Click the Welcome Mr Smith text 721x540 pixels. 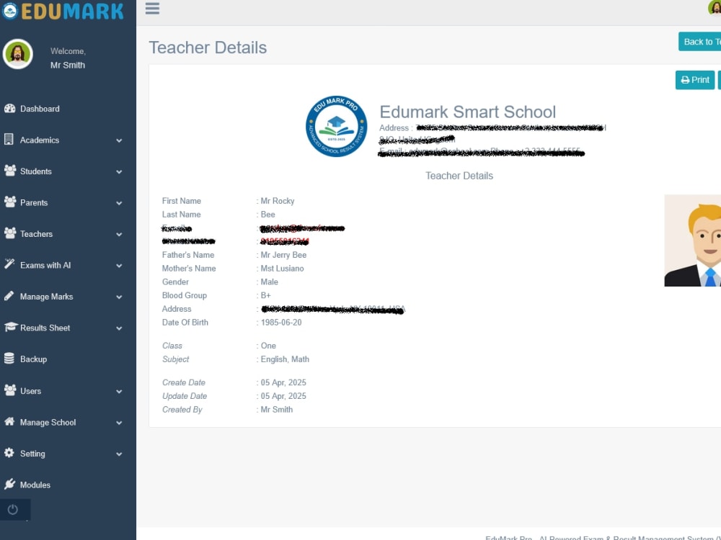click(x=68, y=58)
